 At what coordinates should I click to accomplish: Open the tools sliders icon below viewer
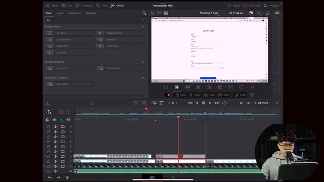(x=161, y=103)
